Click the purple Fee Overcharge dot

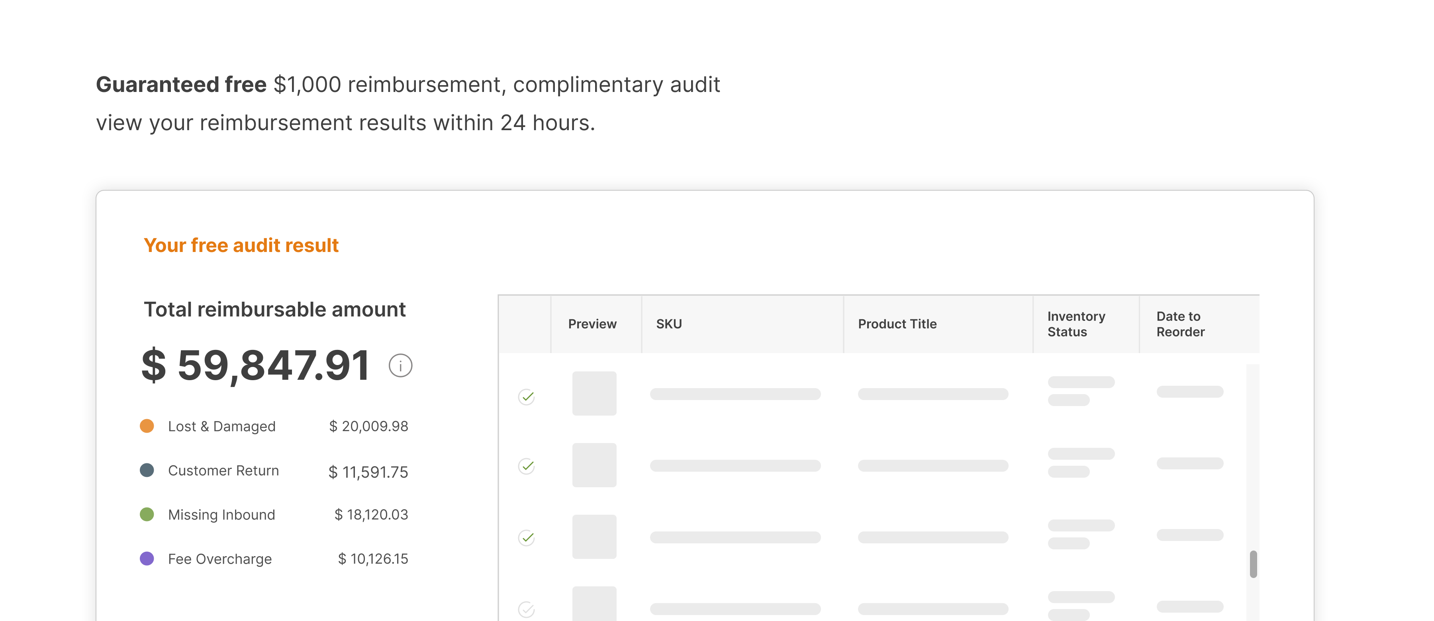(x=147, y=558)
